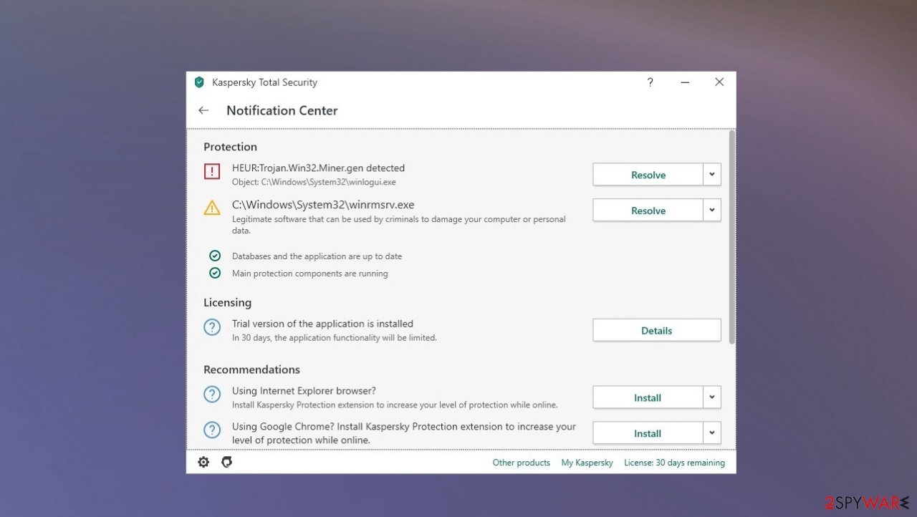Resolve the winrmsrv.exe warning

click(648, 211)
